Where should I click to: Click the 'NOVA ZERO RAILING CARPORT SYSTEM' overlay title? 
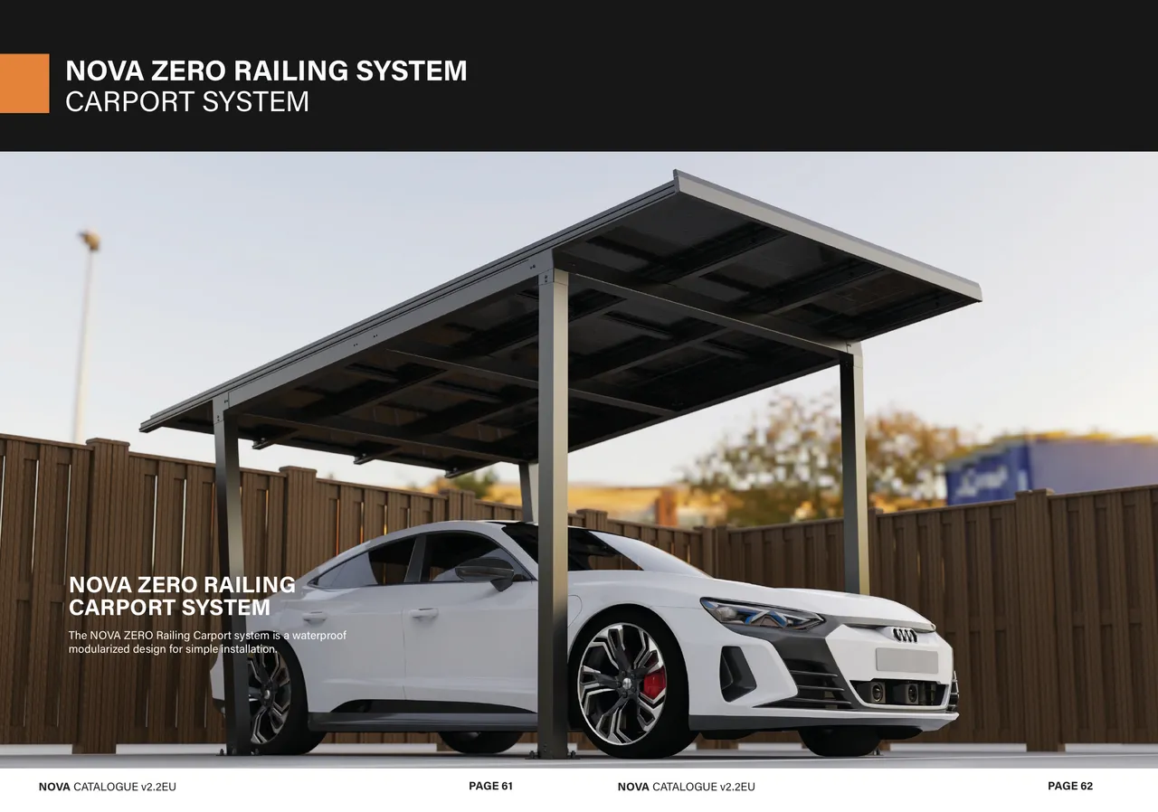(182, 596)
